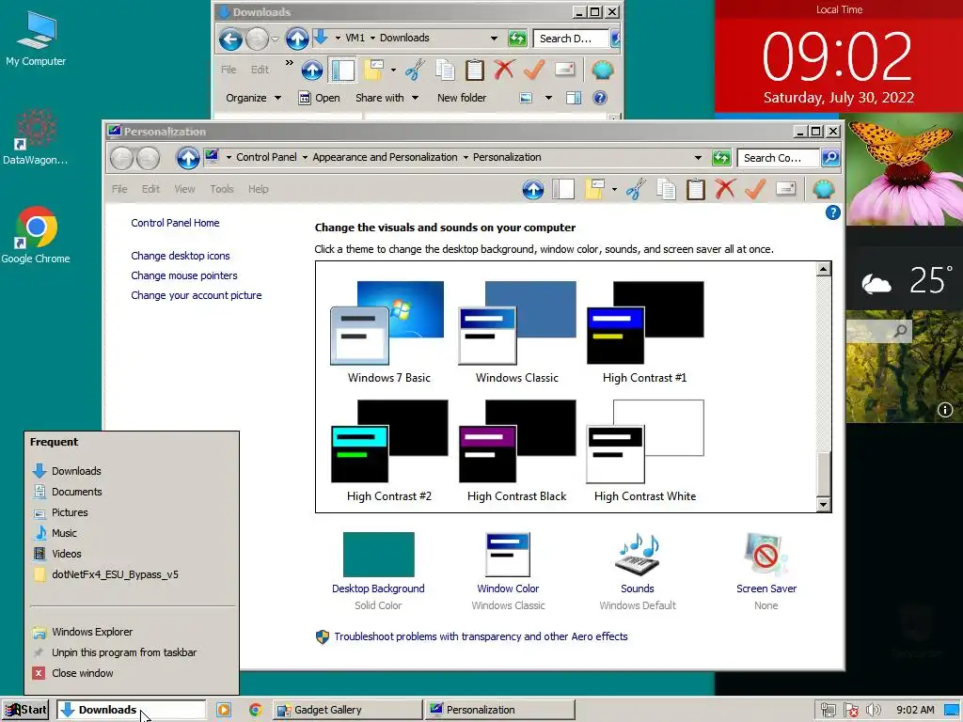The height and width of the screenshot is (722, 963).
Task: Open Screen Saver settings icon
Action: (766, 554)
